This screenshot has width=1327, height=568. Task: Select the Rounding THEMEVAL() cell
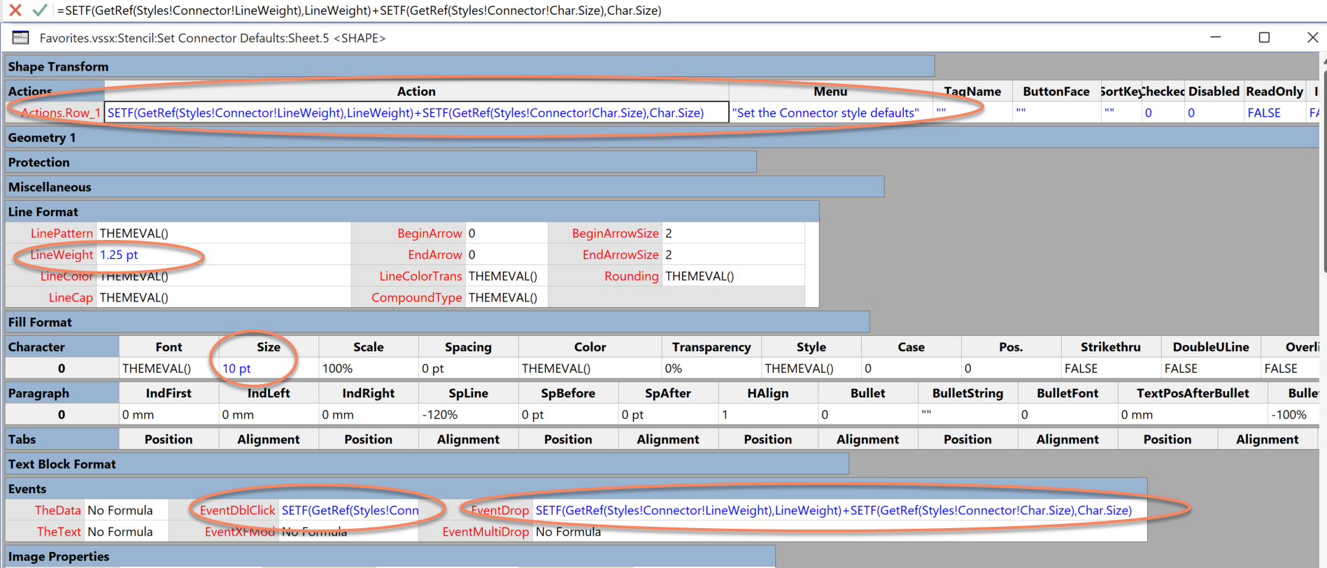click(733, 276)
